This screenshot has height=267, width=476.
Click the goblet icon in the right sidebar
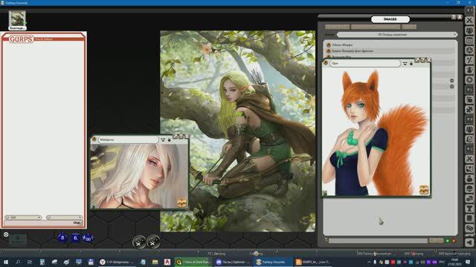(x=469, y=208)
